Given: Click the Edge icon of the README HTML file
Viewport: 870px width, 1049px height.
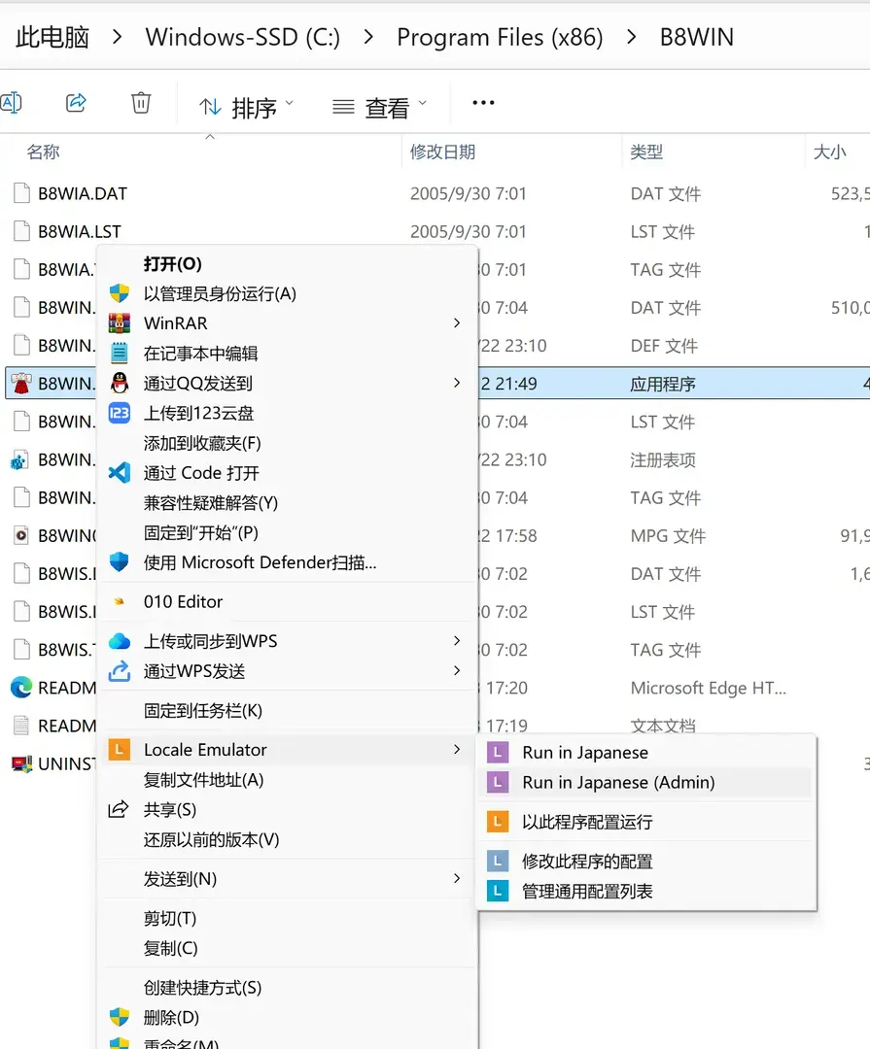Looking at the screenshot, I should [21, 688].
